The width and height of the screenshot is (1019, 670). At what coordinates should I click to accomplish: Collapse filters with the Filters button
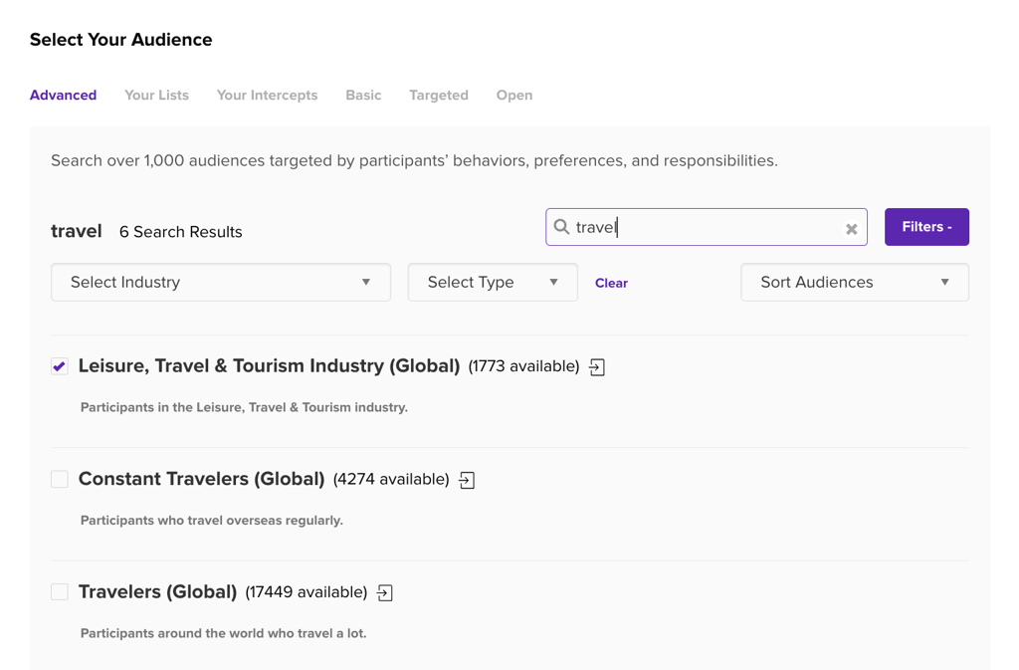click(926, 227)
